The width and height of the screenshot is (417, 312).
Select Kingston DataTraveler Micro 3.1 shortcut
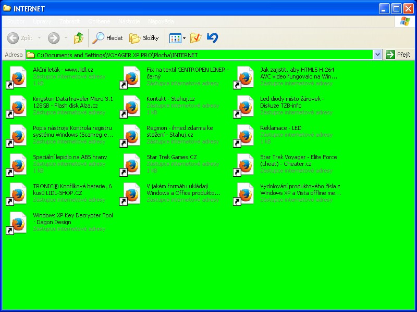[x=72, y=99]
